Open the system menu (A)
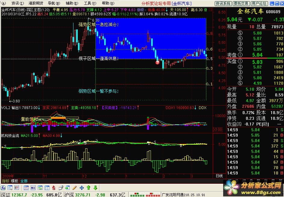The image size is (284, 197). click(x=3, y=3)
